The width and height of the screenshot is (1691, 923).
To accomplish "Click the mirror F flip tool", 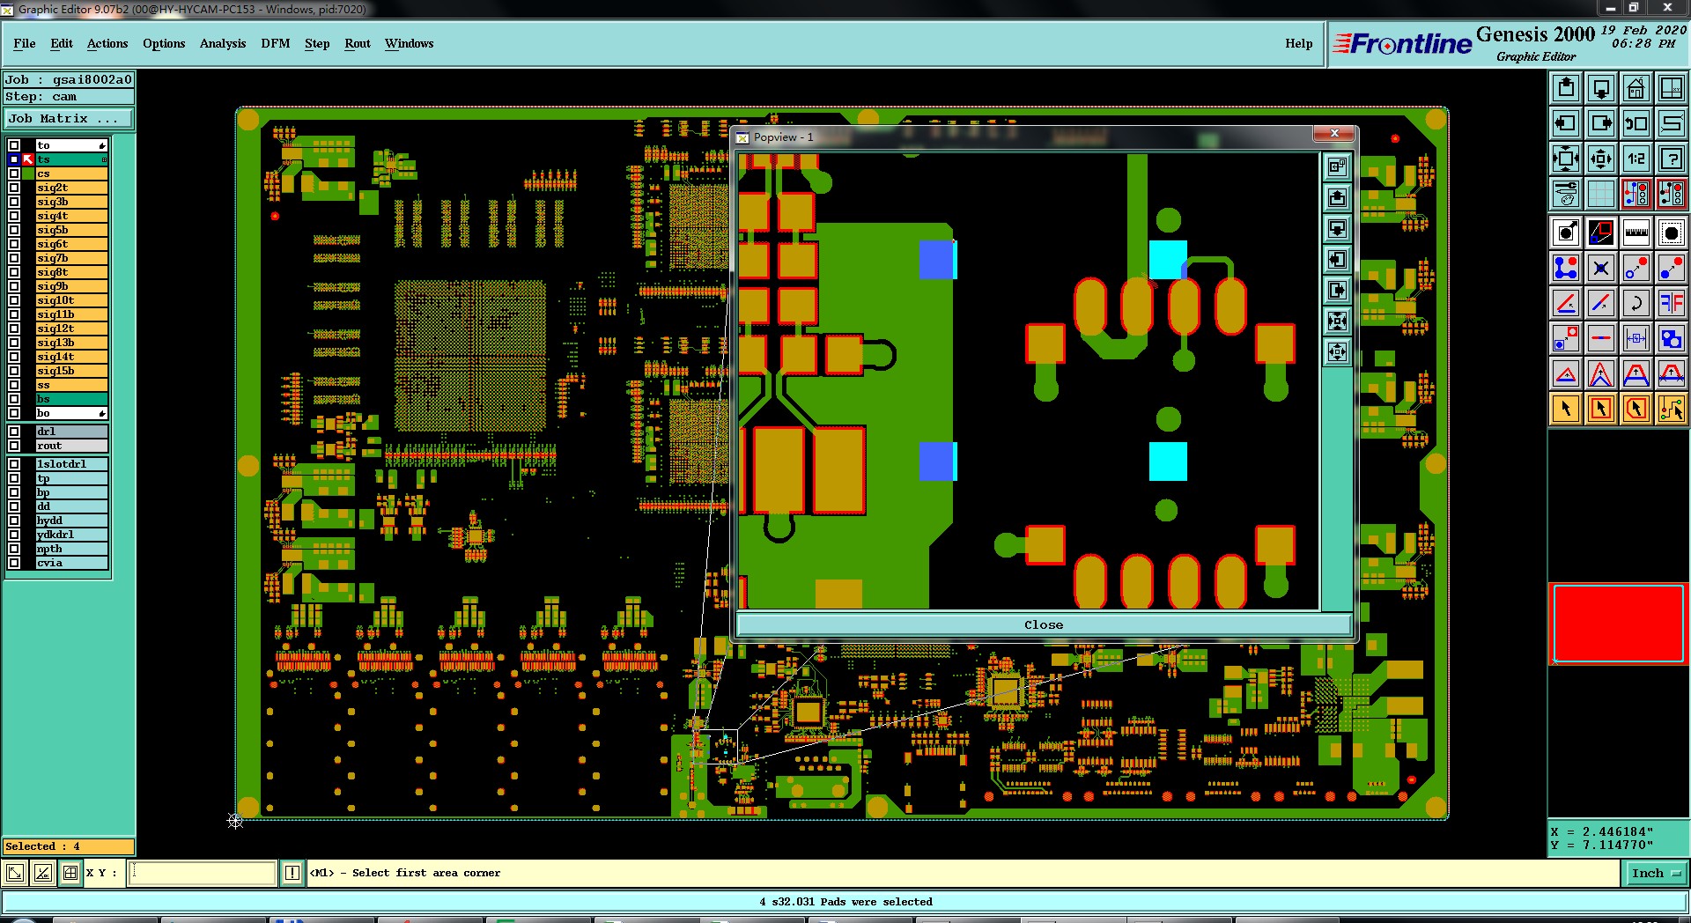I will click(x=1671, y=303).
